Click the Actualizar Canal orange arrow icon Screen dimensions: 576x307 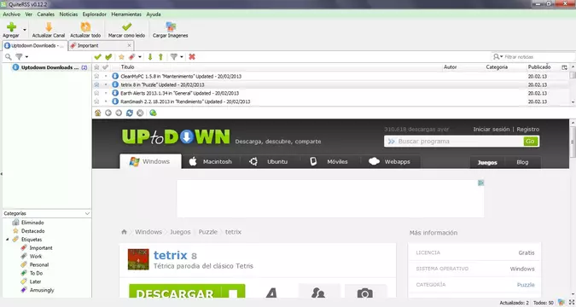click(49, 26)
